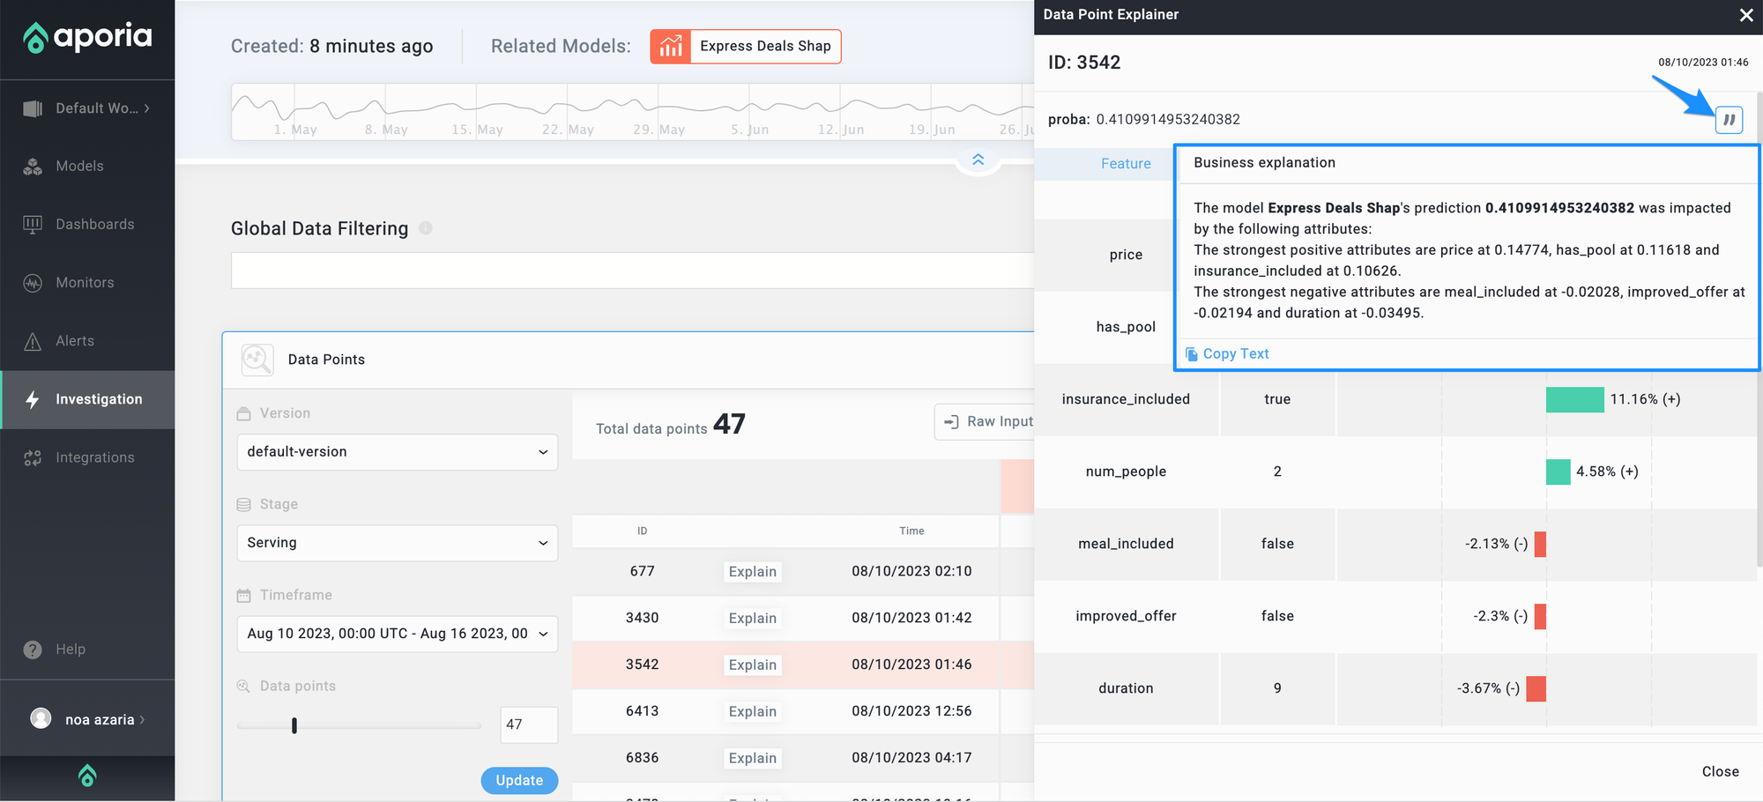Select the meal_included feature row label
This screenshot has width=1763, height=802.
point(1126,544)
